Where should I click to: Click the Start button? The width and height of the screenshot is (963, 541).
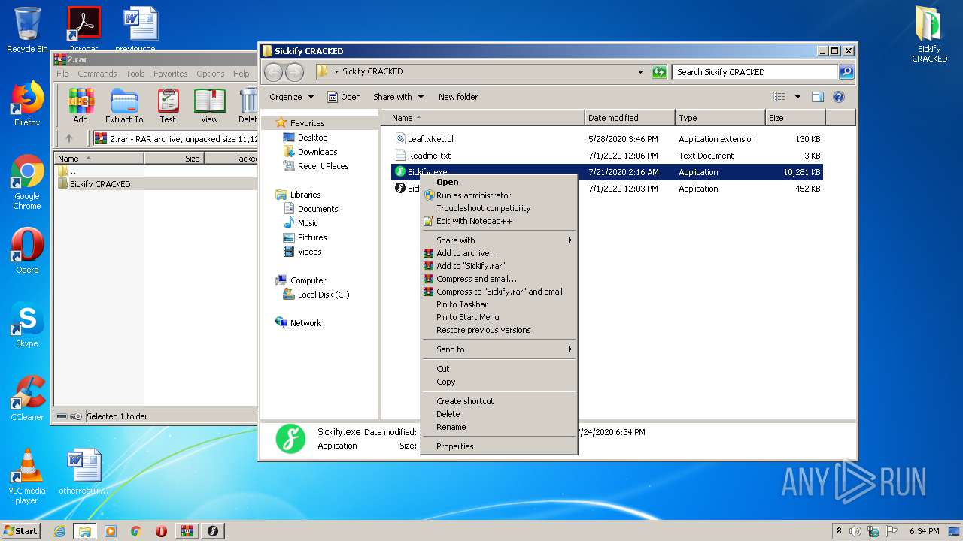20,531
